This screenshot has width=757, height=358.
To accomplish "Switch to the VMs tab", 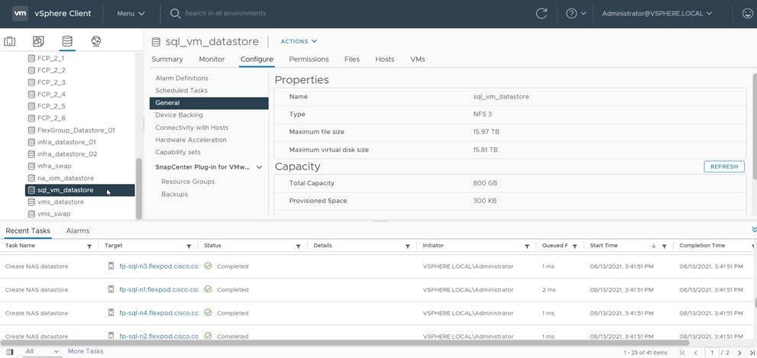I will (418, 60).
